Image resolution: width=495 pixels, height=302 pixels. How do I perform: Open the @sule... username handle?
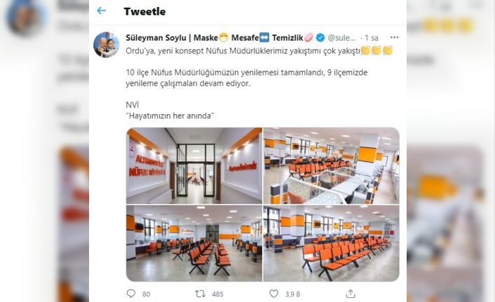pyautogui.click(x=341, y=38)
